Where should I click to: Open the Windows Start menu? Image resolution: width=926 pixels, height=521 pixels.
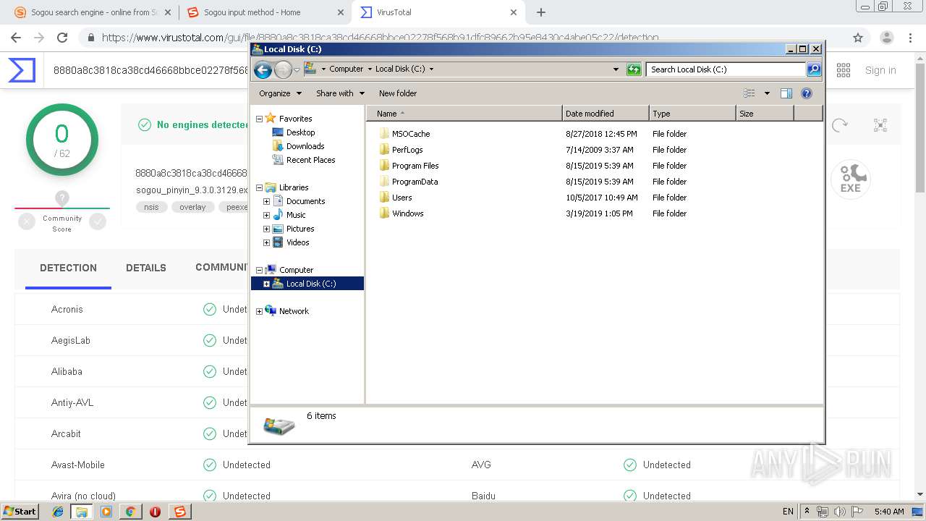click(x=20, y=512)
